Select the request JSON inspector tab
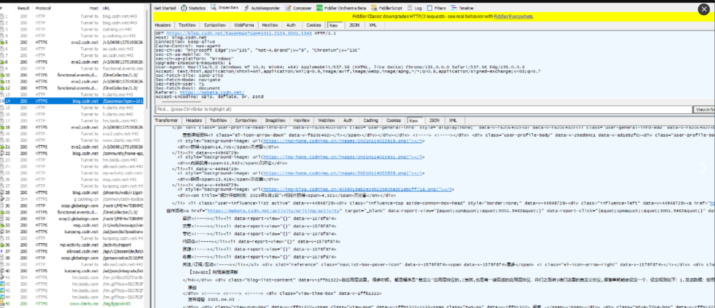This screenshot has height=308, width=715. click(x=354, y=25)
